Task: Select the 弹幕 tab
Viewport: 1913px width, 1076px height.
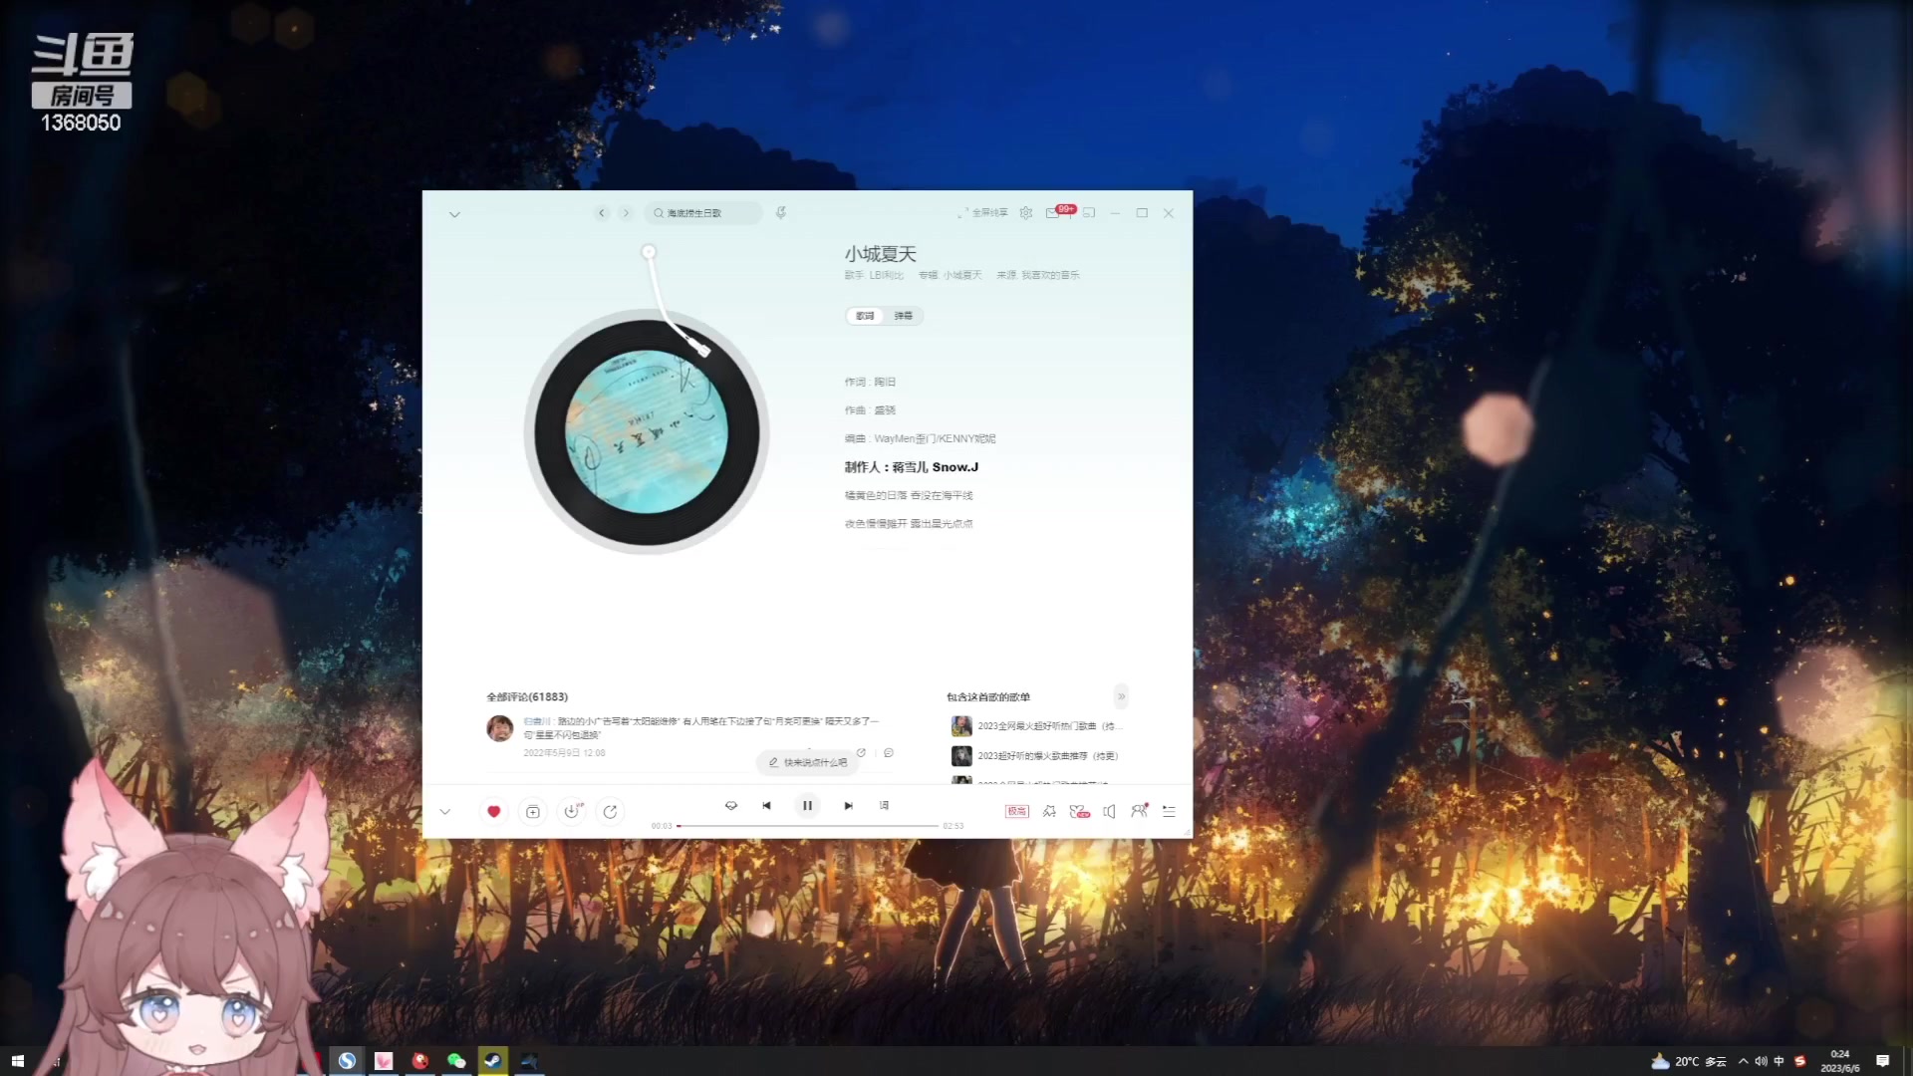Action: coord(903,316)
